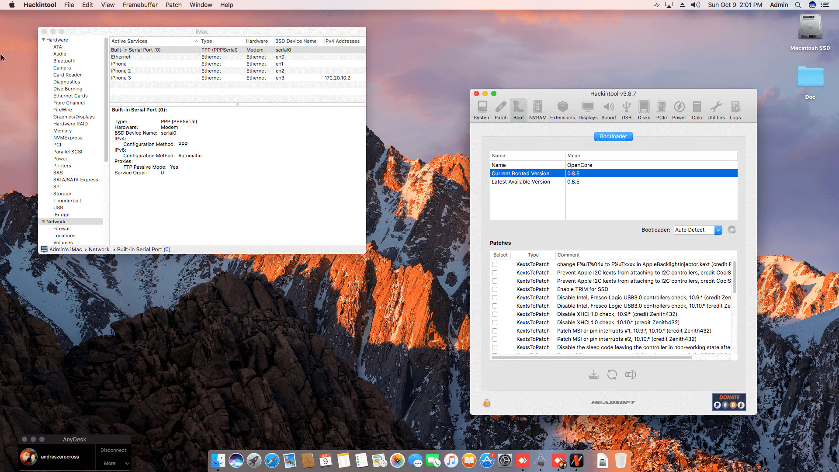Open Spotlight search in menu bar
This screenshot has height=472, width=839.
798,5
